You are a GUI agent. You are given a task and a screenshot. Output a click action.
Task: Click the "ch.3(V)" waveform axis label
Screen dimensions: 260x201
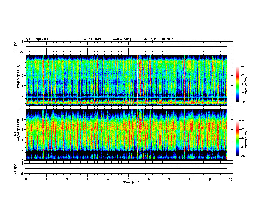[x=16, y=168]
